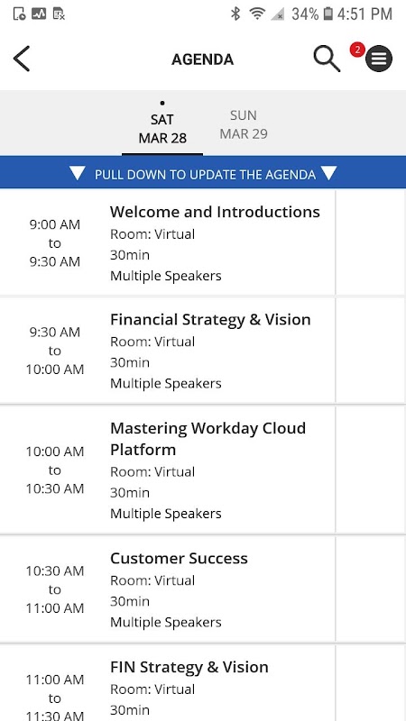Image resolution: width=406 pixels, height=721 pixels.
Task: Tap the 9:00 AM to 9:30 AM time slot
Action: click(55, 242)
